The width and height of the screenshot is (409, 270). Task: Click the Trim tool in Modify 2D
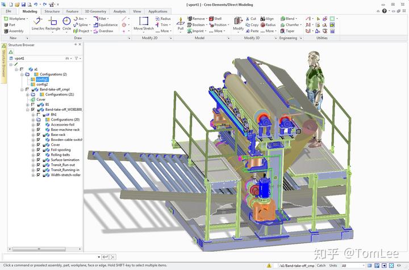tap(162, 25)
